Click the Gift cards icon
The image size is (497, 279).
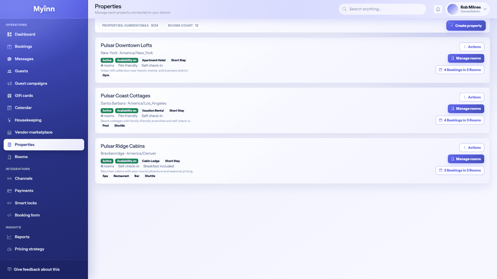coord(9,95)
